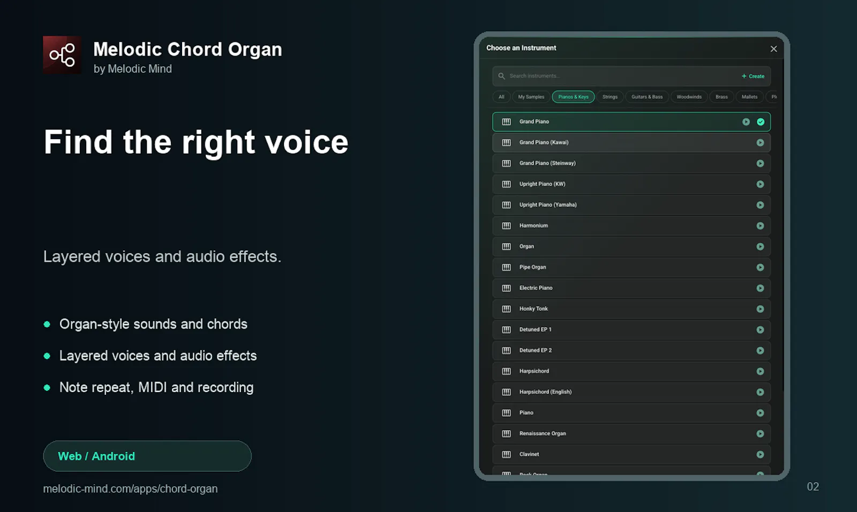Screen dimensions: 857x512
Task: Click the Web / Android button
Action: tap(147, 456)
